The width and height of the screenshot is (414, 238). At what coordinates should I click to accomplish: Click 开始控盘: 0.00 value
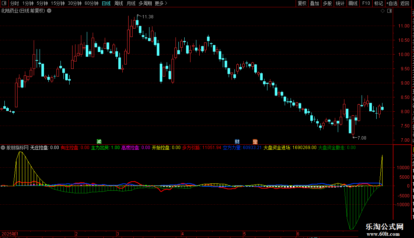coord(166,148)
